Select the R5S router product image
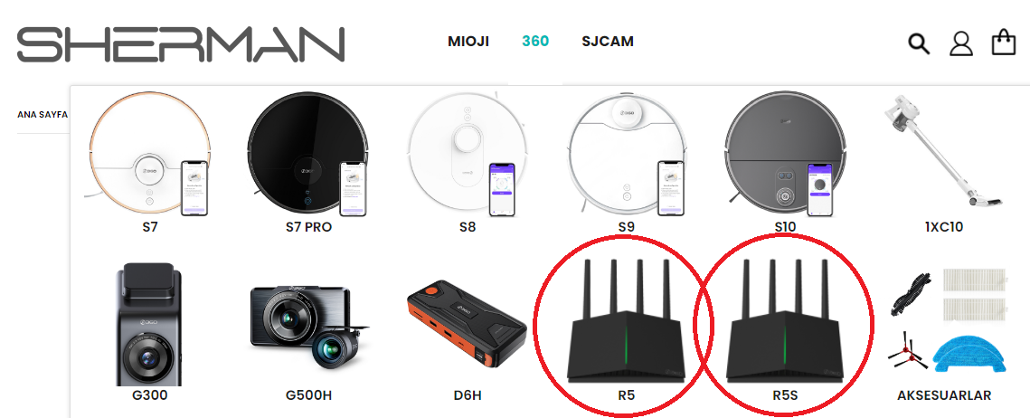The height and width of the screenshot is (418, 1030). (784, 322)
